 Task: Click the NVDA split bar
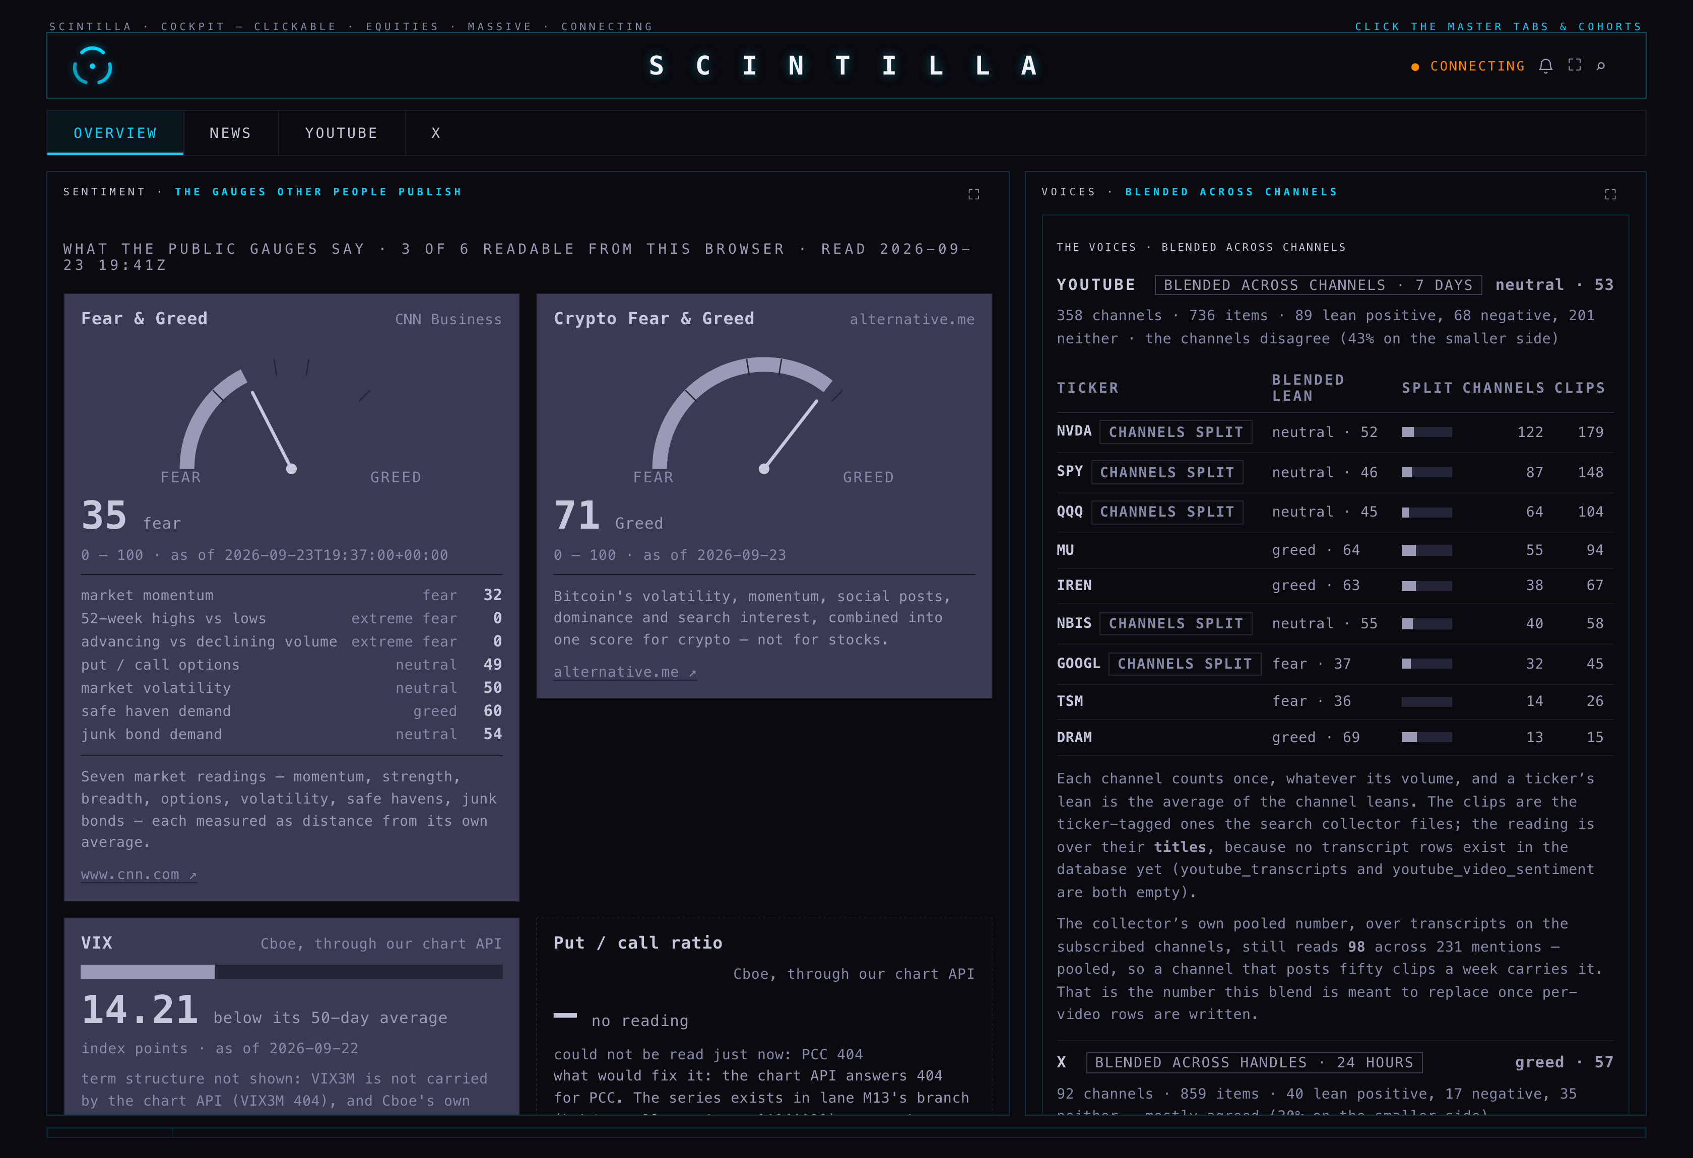[1426, 432]
